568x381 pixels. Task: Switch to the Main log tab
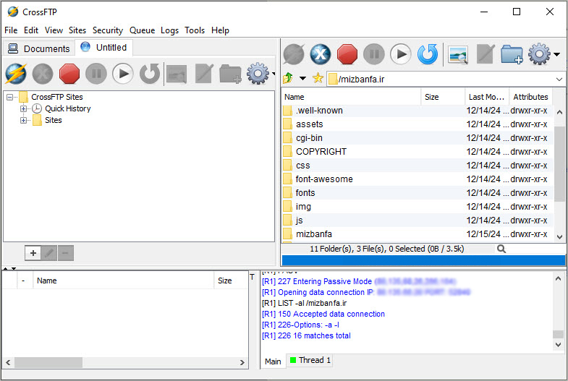pyautogui.click(x=273, y=361)
